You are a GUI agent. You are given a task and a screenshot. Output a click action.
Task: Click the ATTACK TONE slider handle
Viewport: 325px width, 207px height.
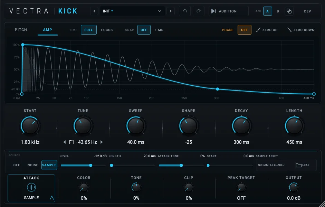[181, 165]
